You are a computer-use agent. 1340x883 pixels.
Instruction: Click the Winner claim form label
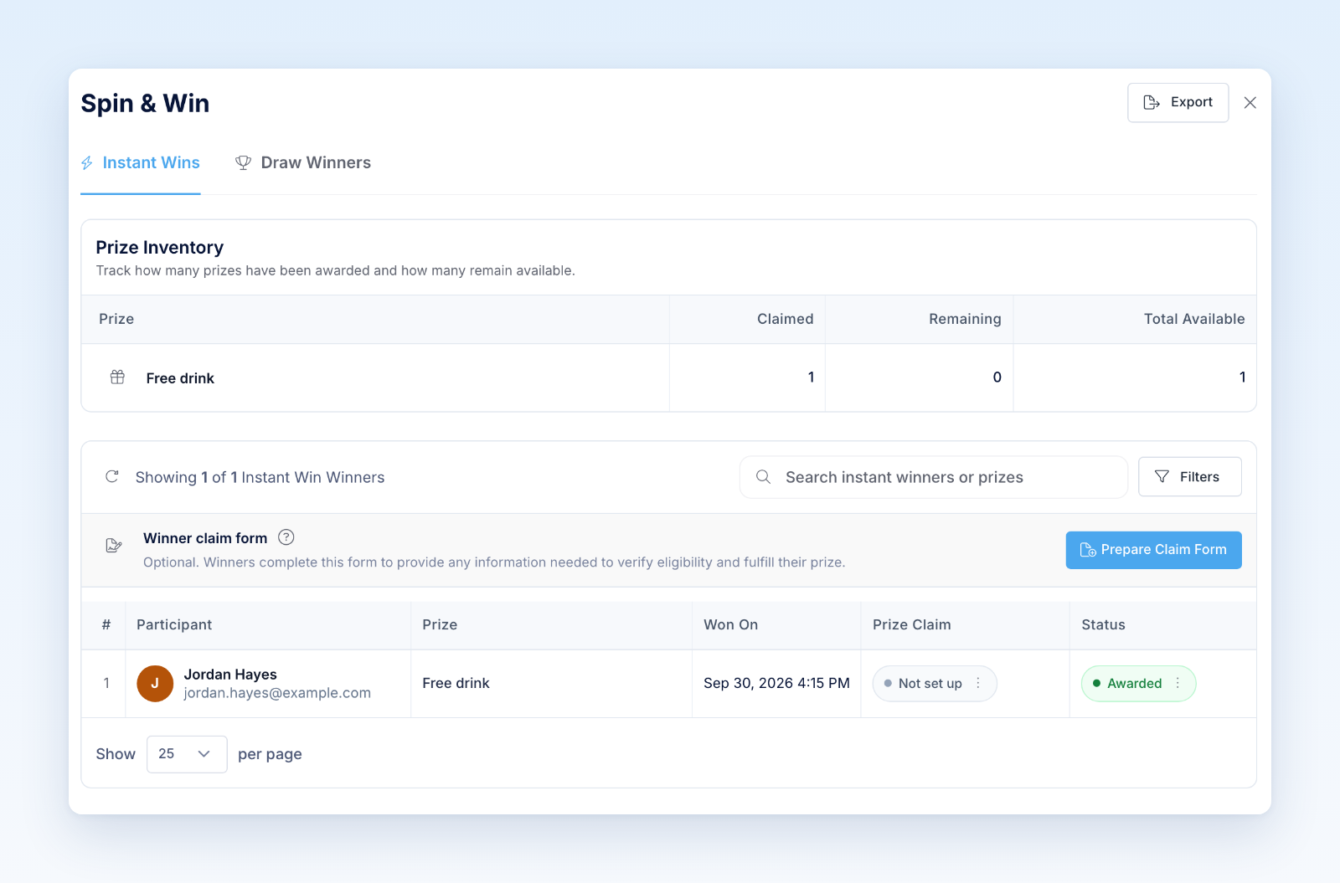[205, 538]
